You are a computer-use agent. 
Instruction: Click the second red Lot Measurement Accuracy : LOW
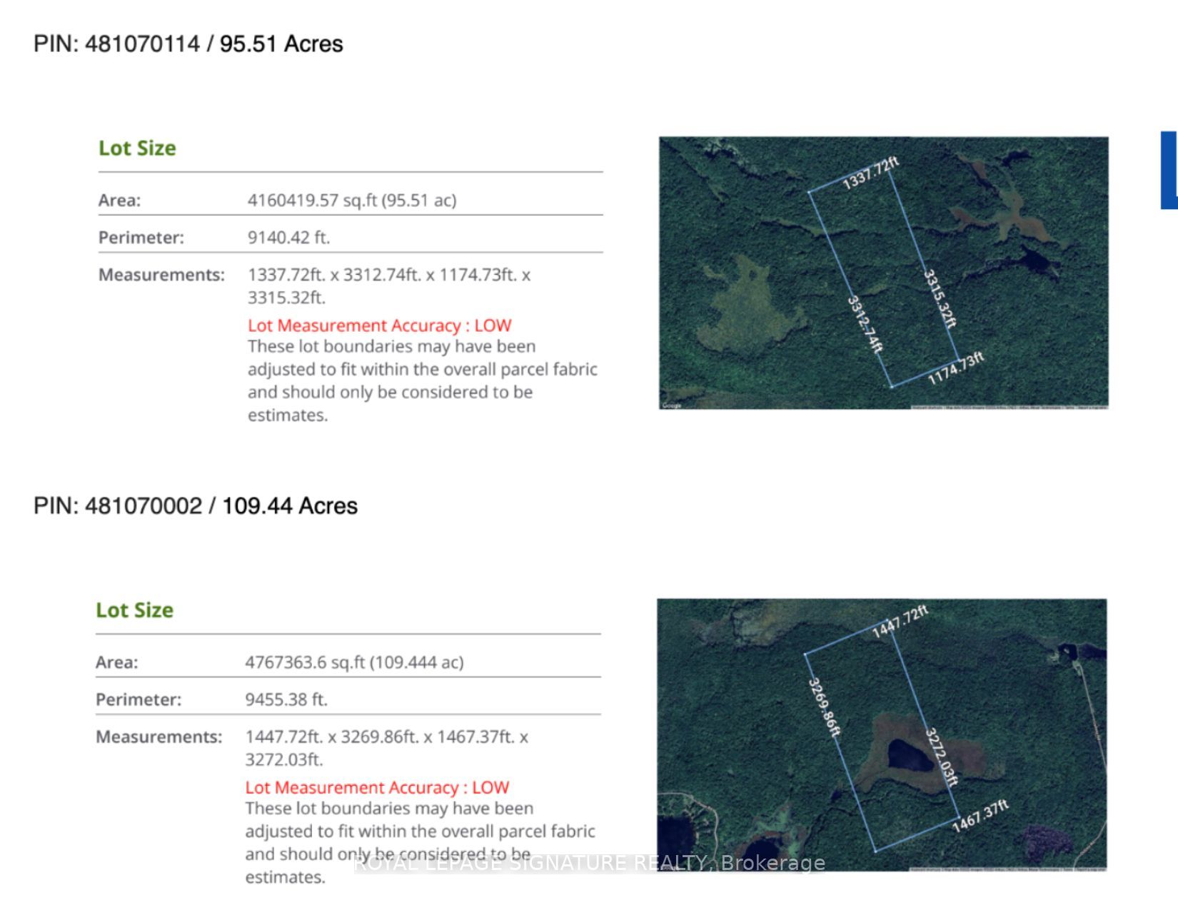377,787
